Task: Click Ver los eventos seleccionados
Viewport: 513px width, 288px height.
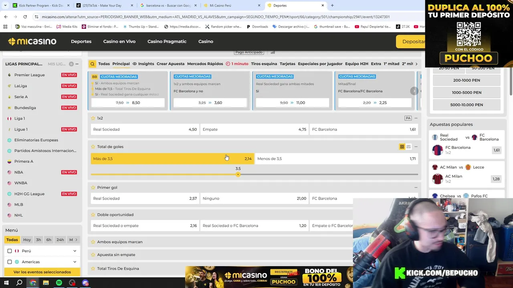Action: pyautogui.click(x=42, y=272)
